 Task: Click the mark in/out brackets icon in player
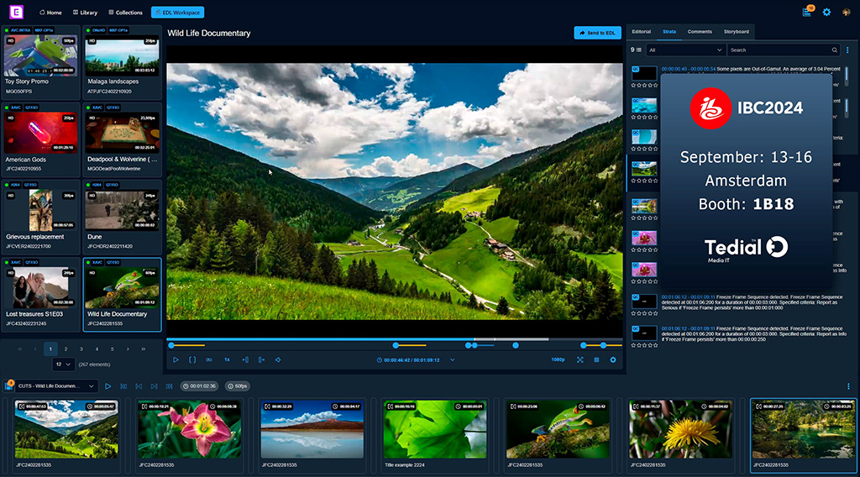(192, 360)
